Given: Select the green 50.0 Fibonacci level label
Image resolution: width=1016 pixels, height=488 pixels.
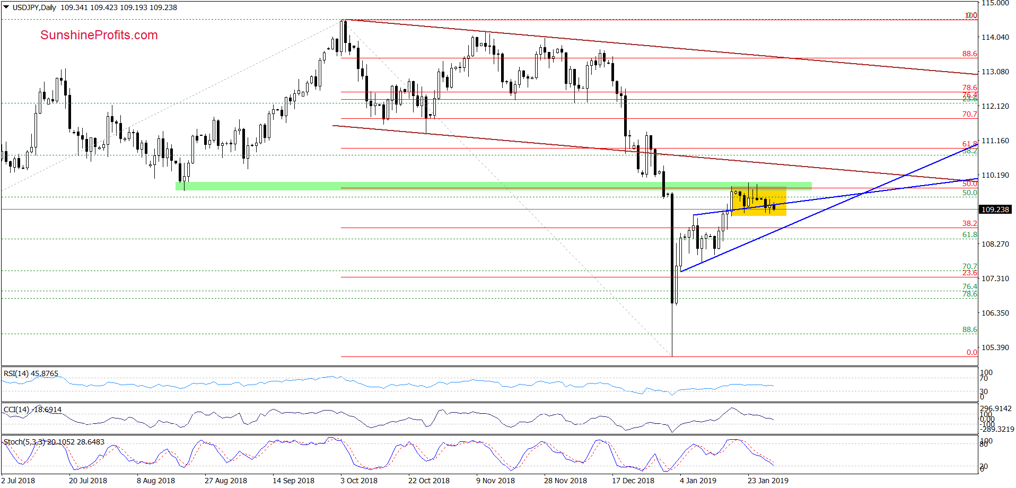Looking at the screenshot, I should click(970, 193).
